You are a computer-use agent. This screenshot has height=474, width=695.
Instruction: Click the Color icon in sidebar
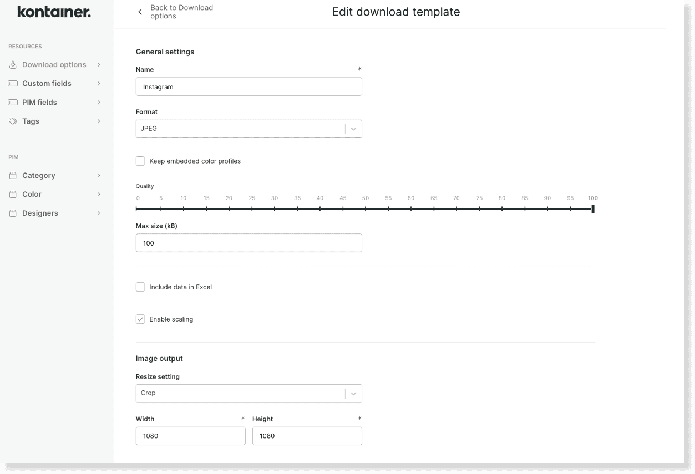tap(12, 194)
